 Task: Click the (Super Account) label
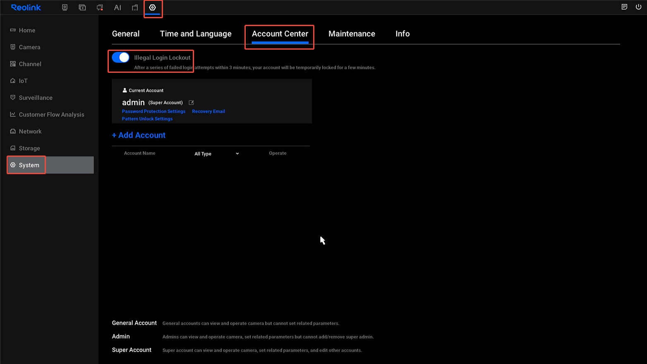pyautogui.click(x=165, y=103)
